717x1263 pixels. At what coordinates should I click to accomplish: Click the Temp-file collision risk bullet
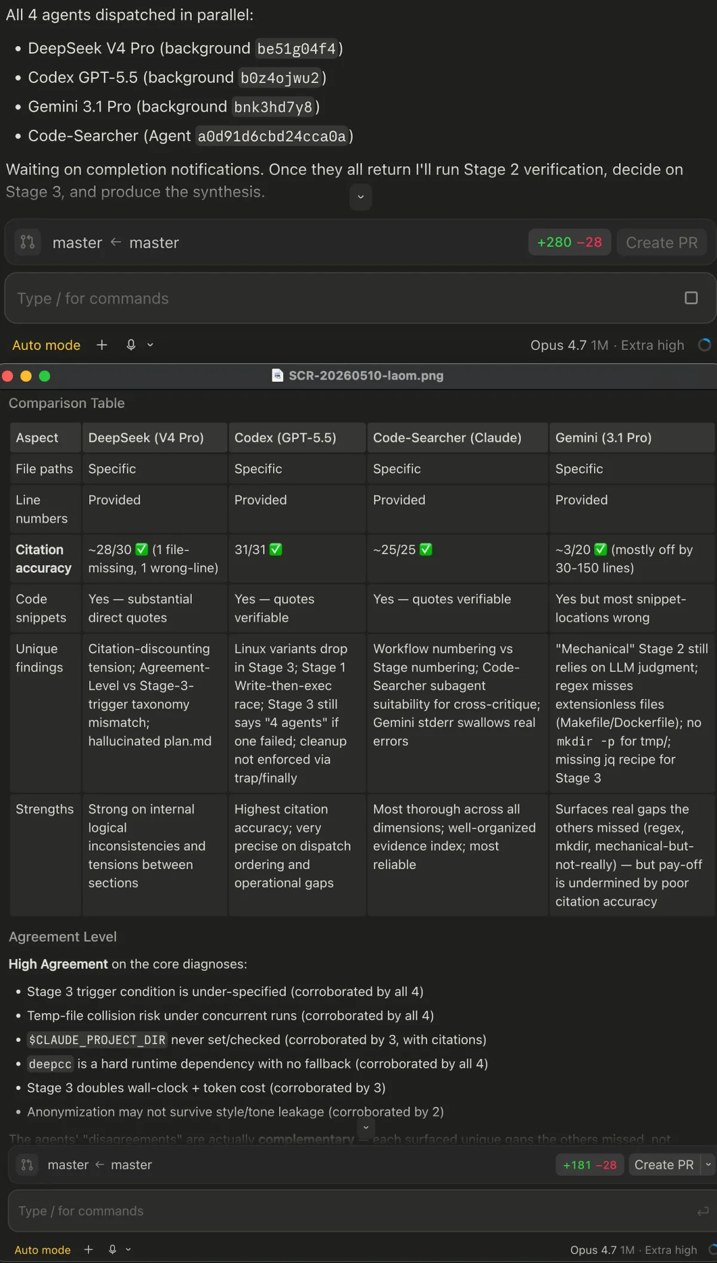pyautogui.click(x=230, y=1016)
